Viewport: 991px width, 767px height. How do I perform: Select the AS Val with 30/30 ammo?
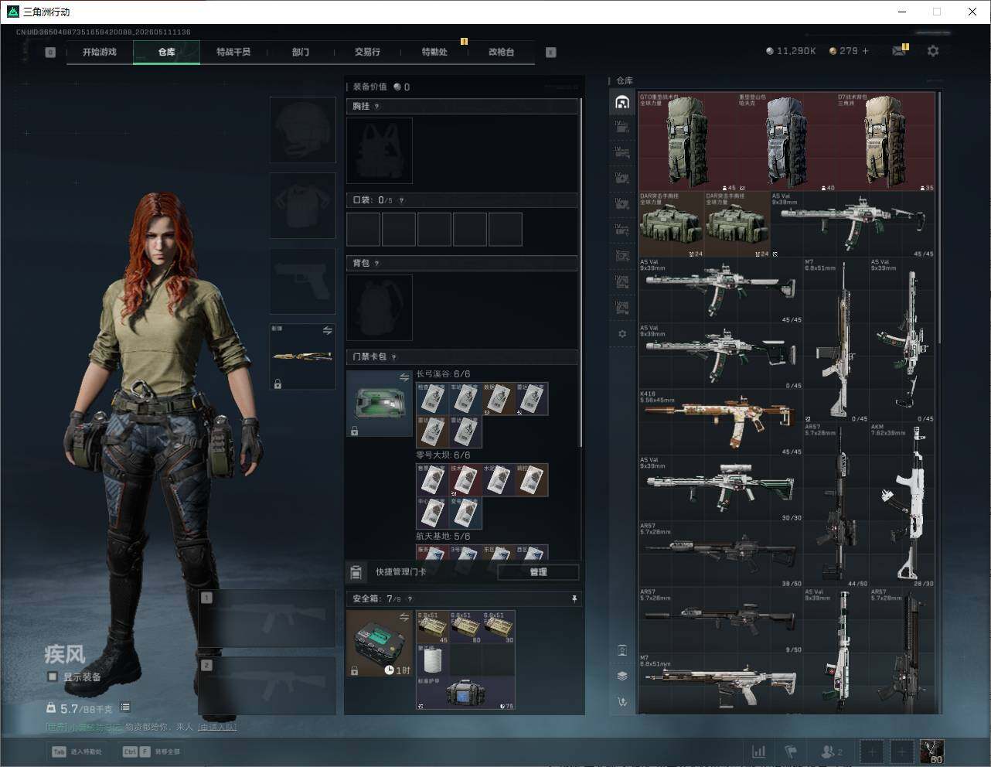720,489
